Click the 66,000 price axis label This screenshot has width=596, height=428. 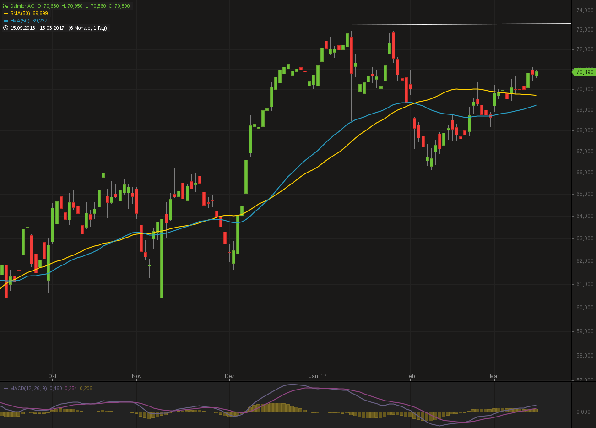point(585,173)
